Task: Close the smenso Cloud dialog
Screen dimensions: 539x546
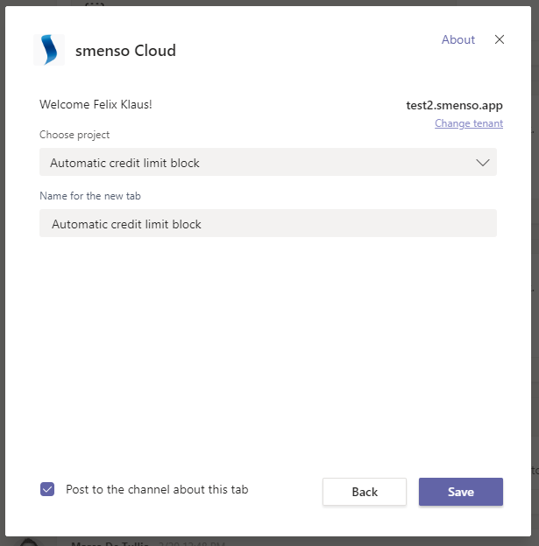Action: [x=500, y=39]
